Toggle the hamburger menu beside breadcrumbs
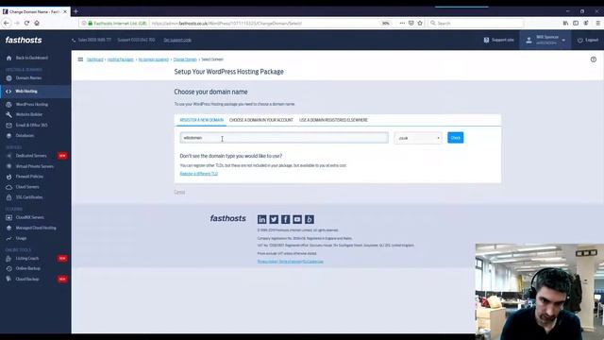This screenshot has width=604, height=340. [80, 59]
